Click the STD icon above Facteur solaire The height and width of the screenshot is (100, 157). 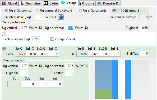(4, 34)
